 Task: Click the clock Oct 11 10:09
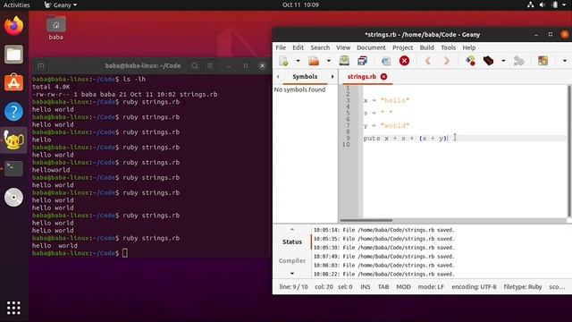300,5
